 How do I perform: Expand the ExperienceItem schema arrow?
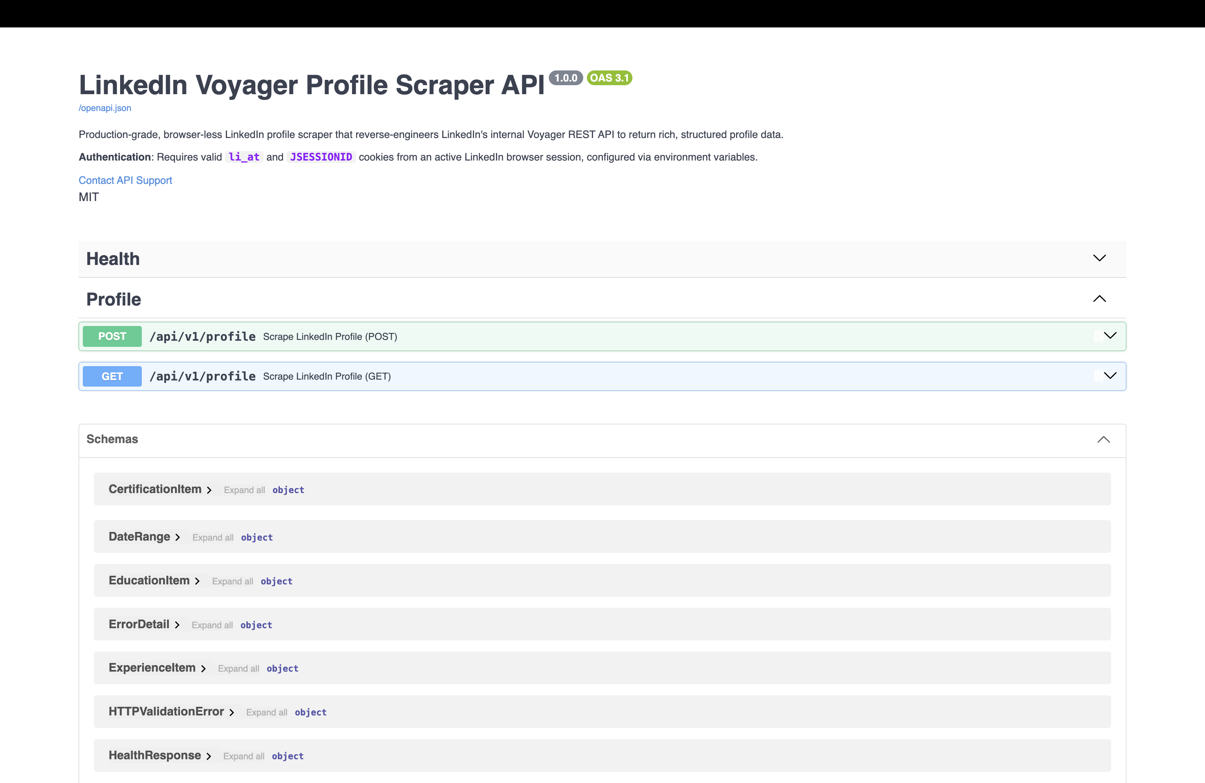pos(203,669)
